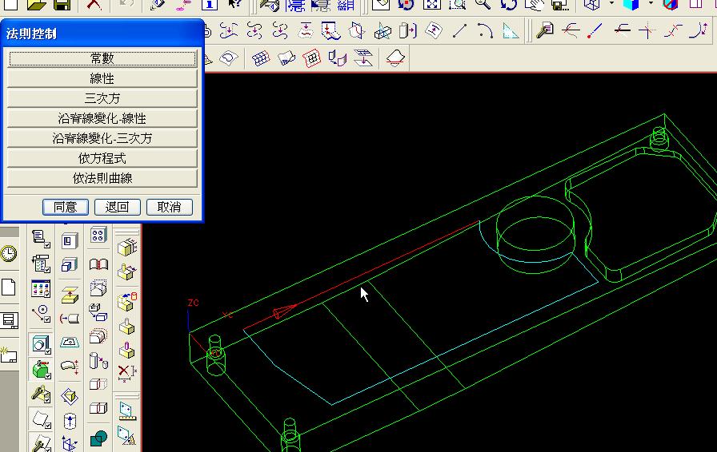Select the basic line curve icon
This screenshot has height=452, width=717.
459,31
